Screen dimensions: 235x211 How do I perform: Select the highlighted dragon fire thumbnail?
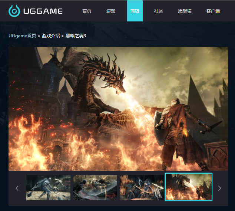pos(189,187)
